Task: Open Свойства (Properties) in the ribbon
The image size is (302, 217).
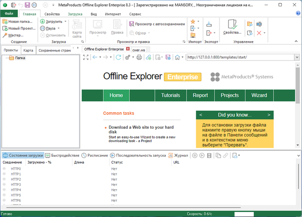Action: [x=232, y=27]
